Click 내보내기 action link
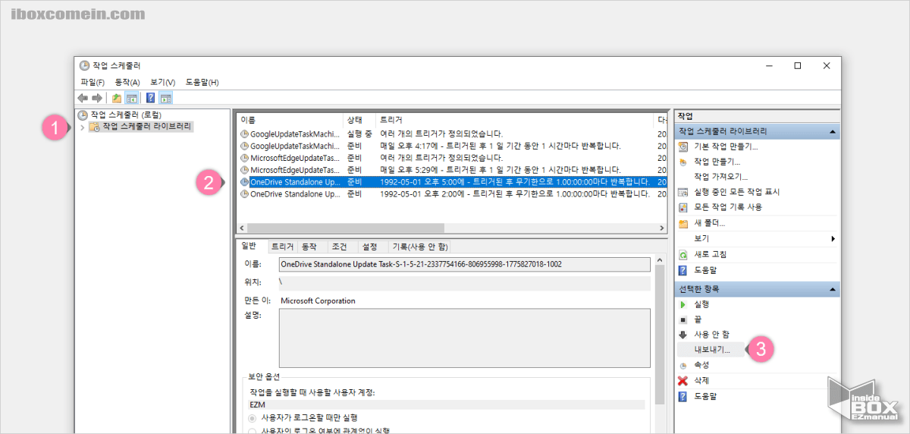 tap(712, 350)
